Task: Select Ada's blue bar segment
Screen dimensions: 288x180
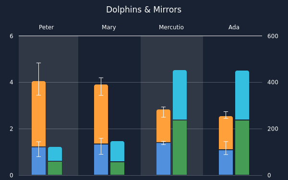Action: click(226, 163)
